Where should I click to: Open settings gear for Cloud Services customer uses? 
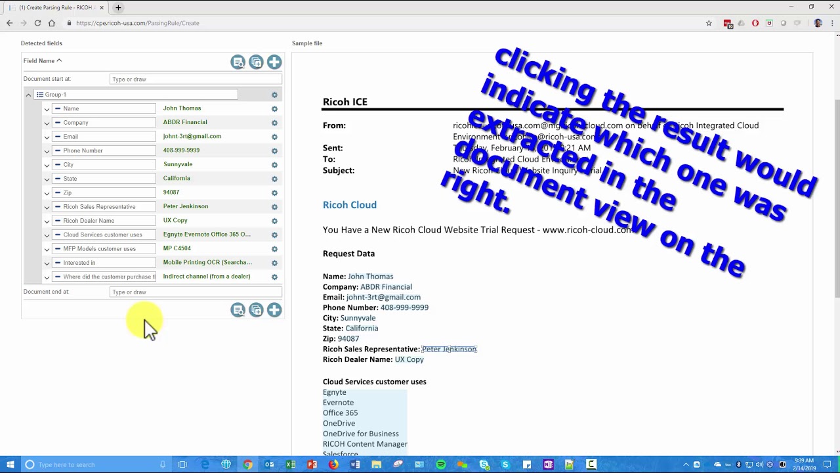pyautogui.click(x=274, y=235)
